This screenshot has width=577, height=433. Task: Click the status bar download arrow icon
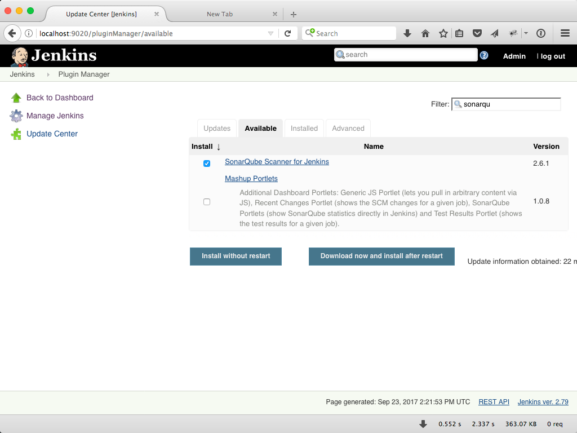423,424
